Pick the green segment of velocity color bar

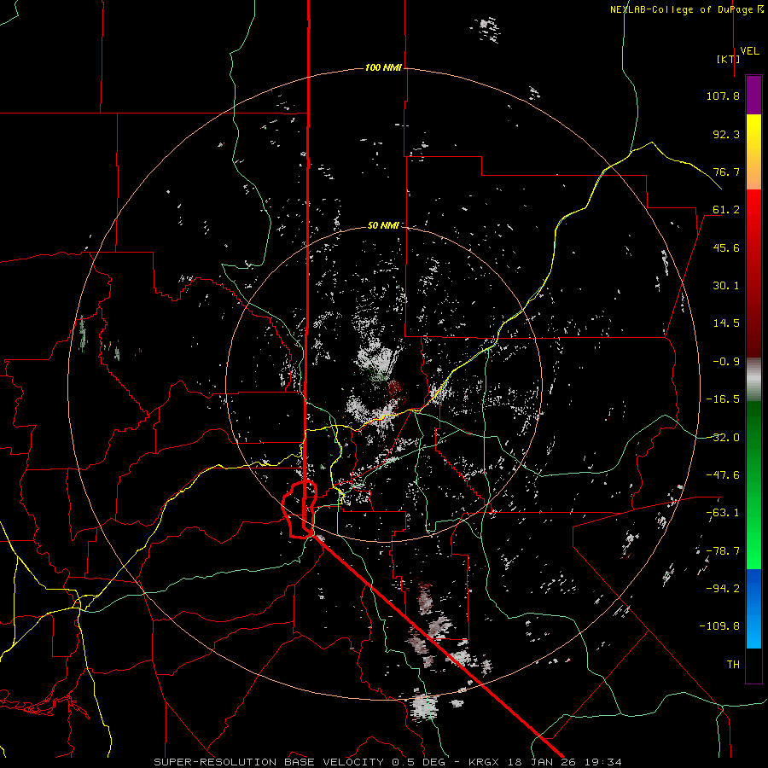[x=753, y=485]
